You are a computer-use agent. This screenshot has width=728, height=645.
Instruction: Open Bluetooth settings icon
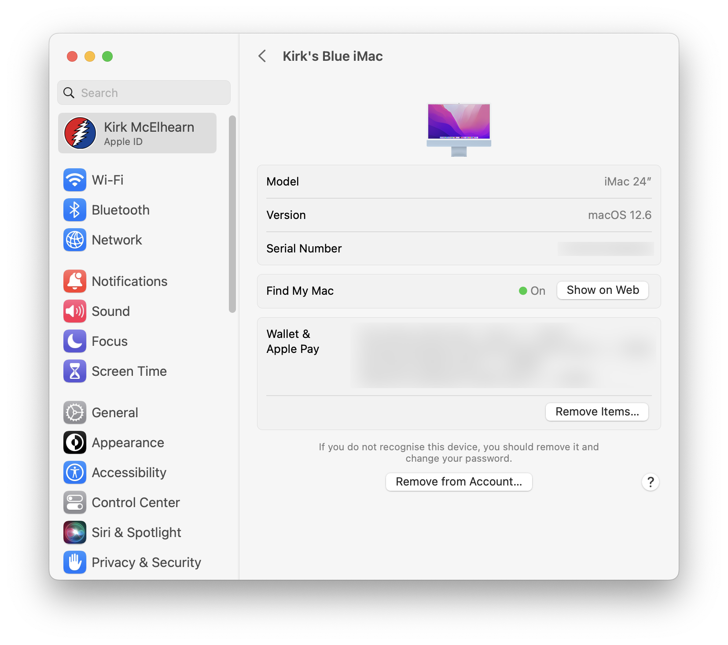(x=75, y=210)
